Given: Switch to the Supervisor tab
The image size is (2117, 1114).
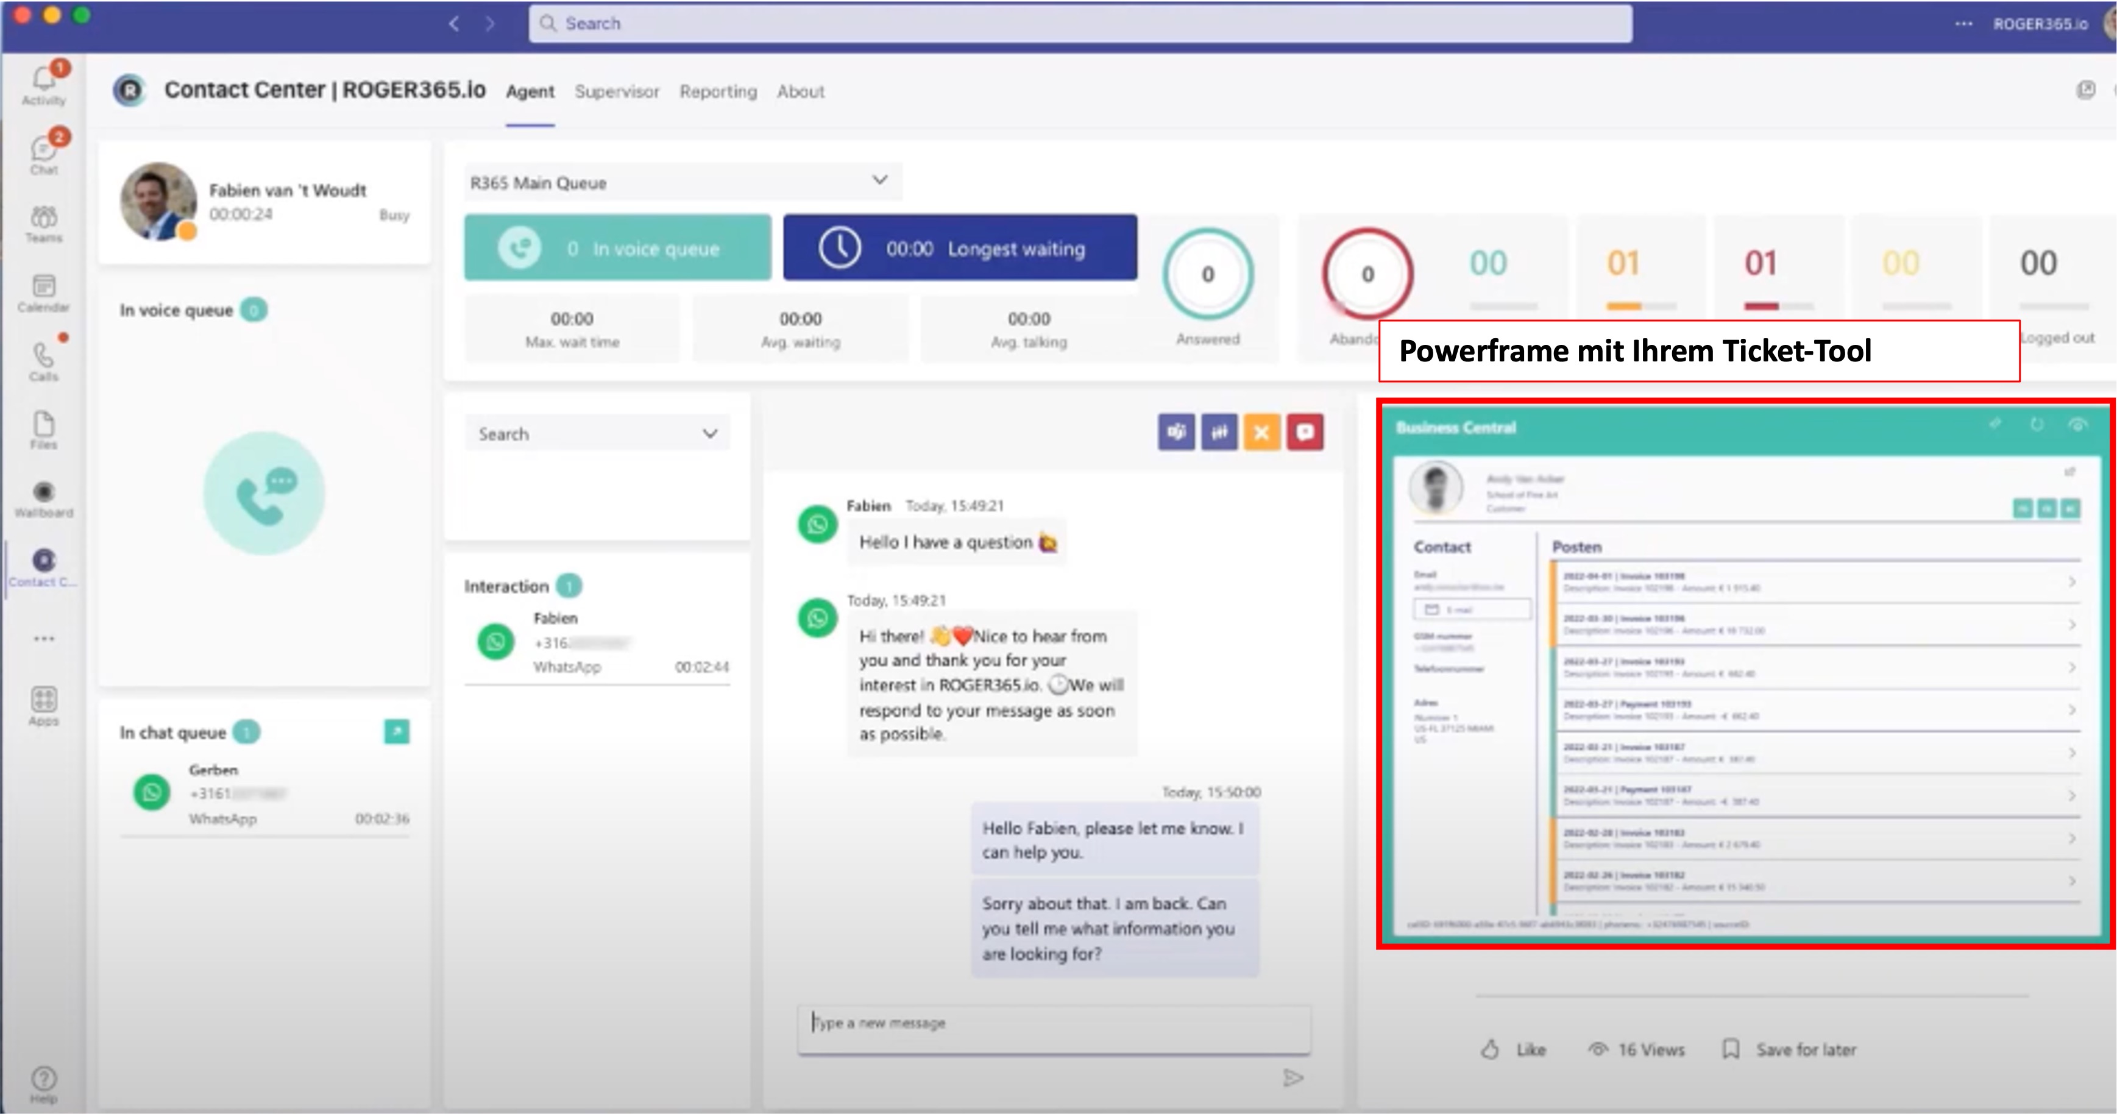Looking at the screenshot, I should pos(616,91).
